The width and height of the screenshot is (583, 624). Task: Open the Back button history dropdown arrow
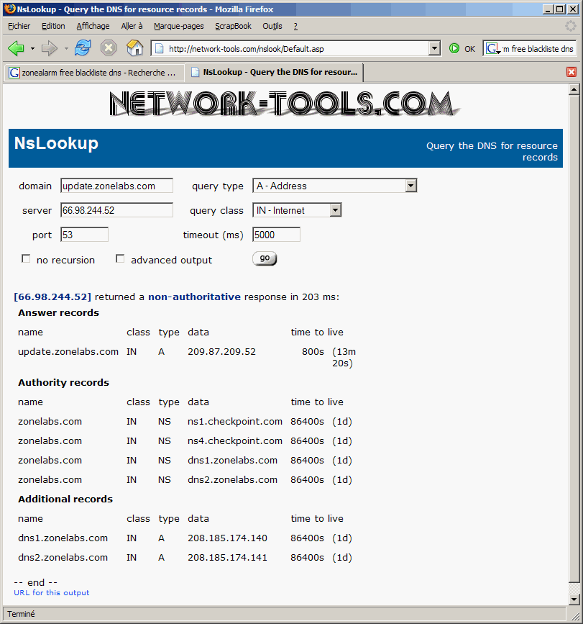point(32,49)
